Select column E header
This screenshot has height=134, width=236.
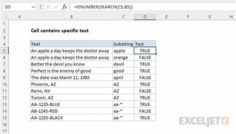click(x=166, y=17)
